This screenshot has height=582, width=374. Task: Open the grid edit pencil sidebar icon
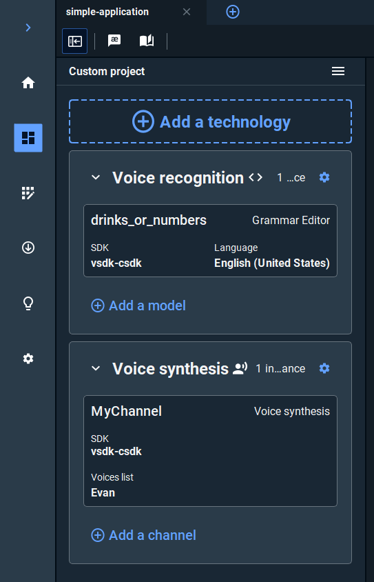tap(28, 193)
